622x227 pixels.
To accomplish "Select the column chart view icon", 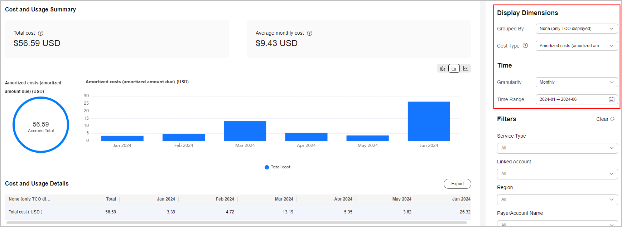I will click(454, 68).
